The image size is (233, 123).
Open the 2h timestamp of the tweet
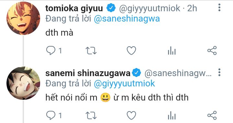click(192, 8)
